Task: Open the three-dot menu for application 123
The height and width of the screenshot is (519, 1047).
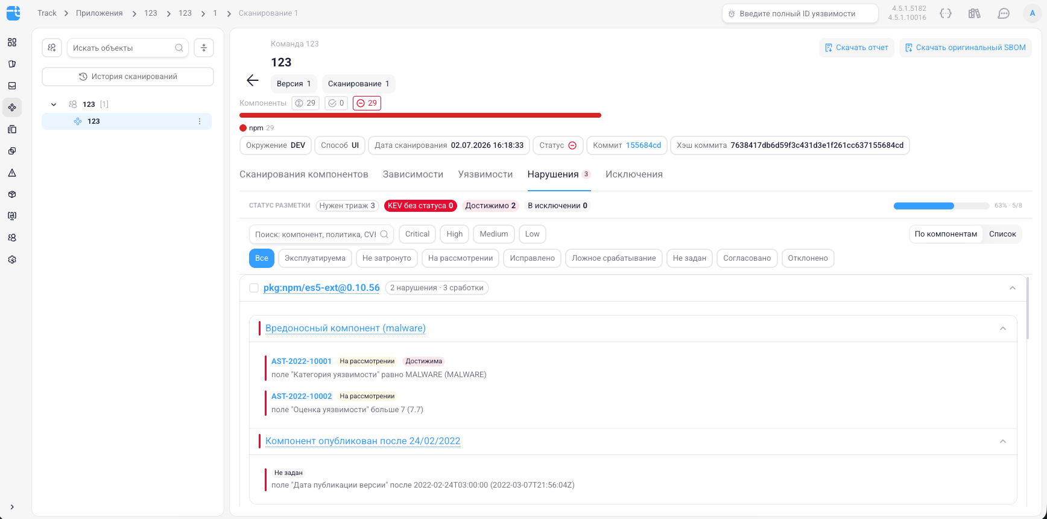Action: point(200,121)
